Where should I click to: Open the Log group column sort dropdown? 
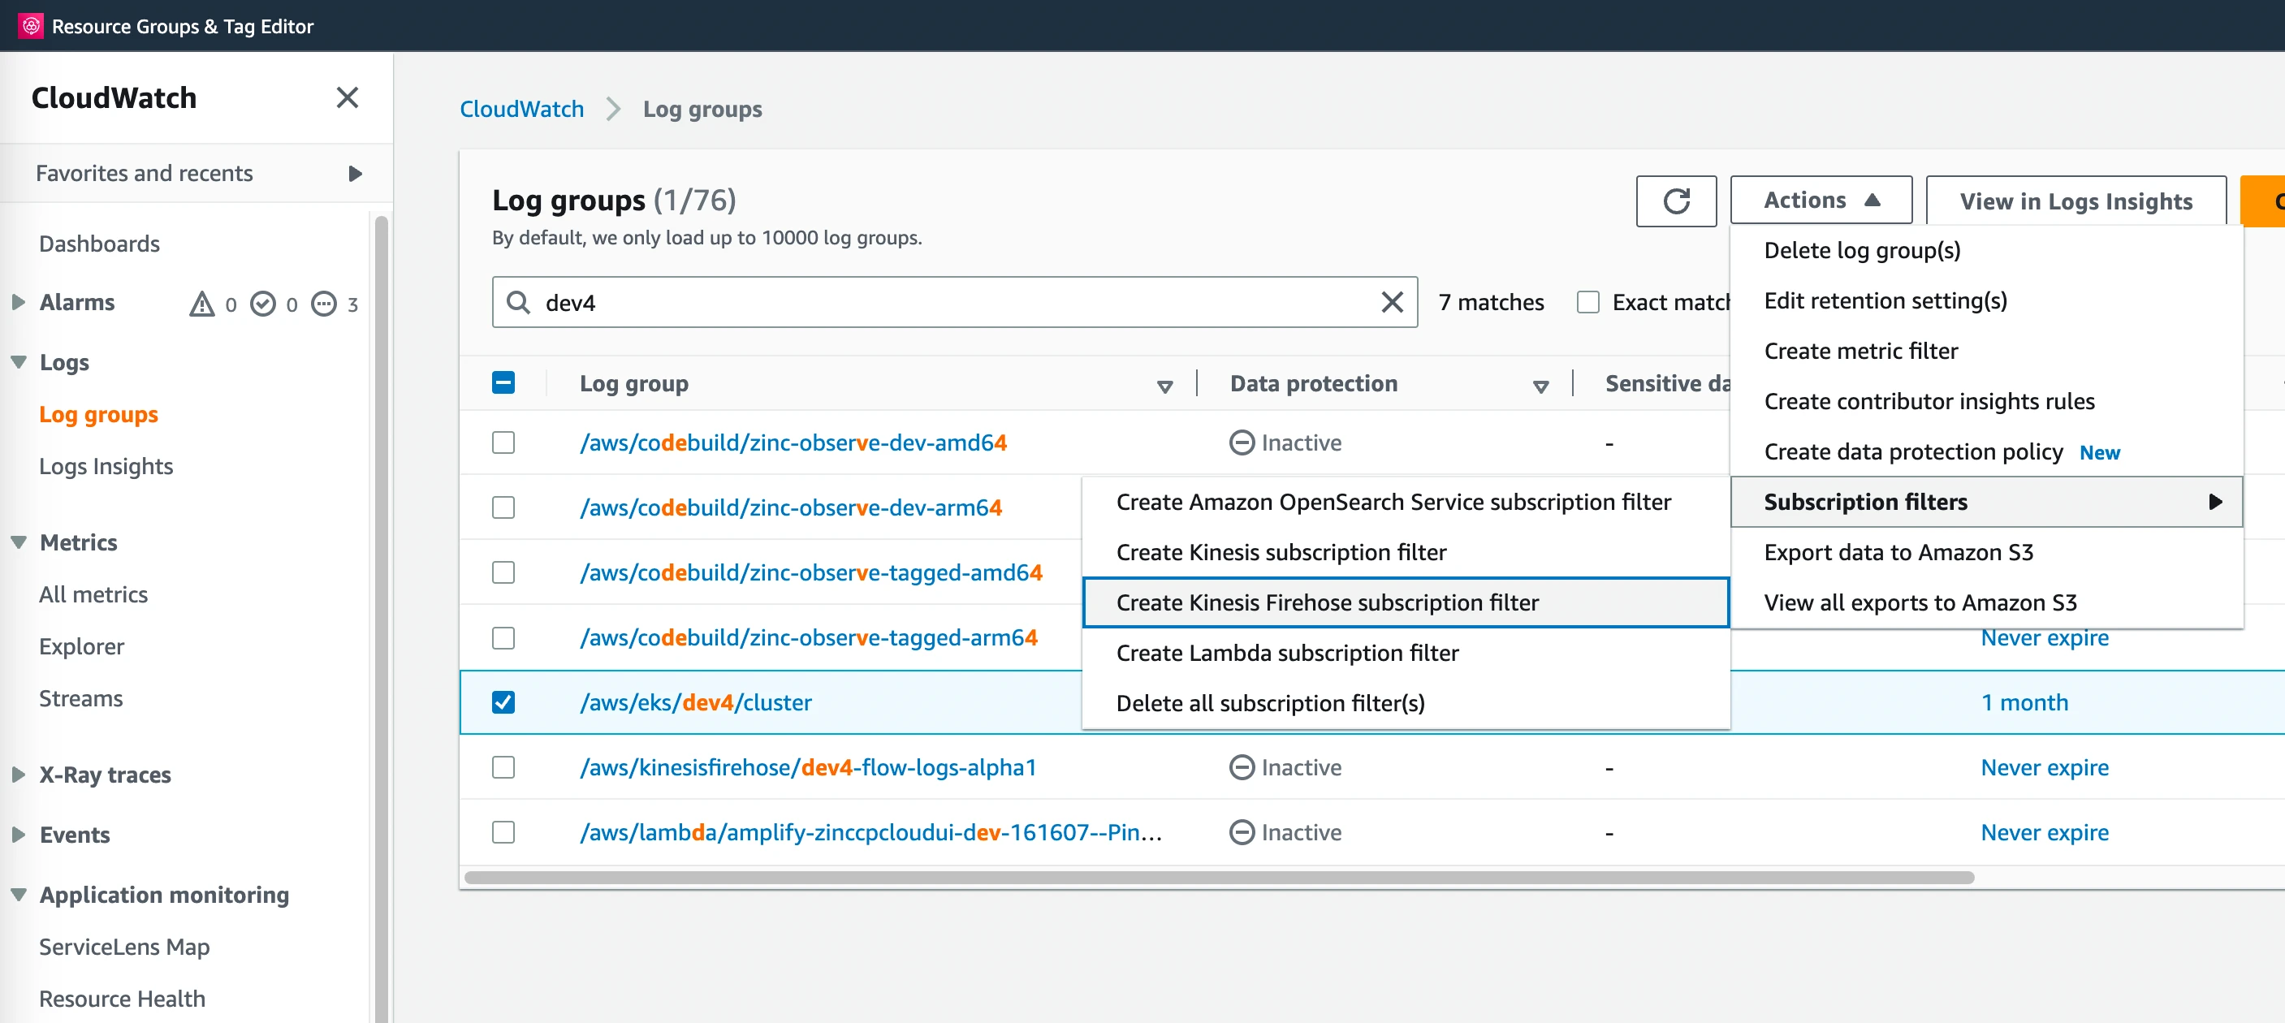pos(1164,386)
